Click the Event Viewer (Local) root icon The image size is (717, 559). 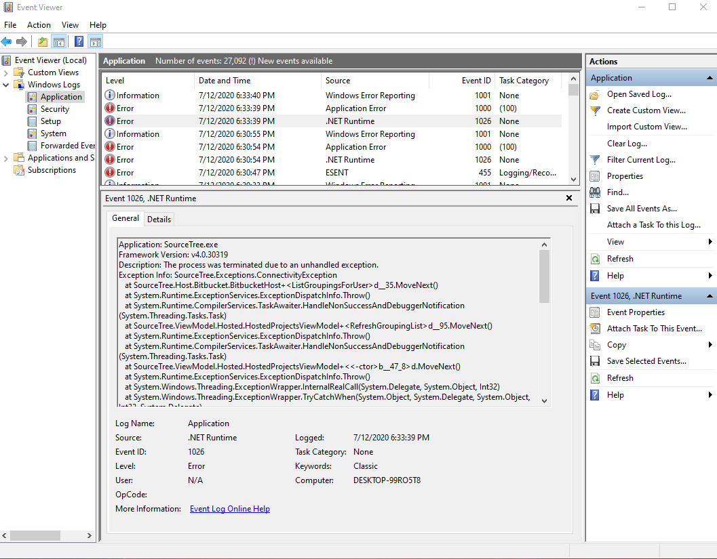click(x=6, y=60)
